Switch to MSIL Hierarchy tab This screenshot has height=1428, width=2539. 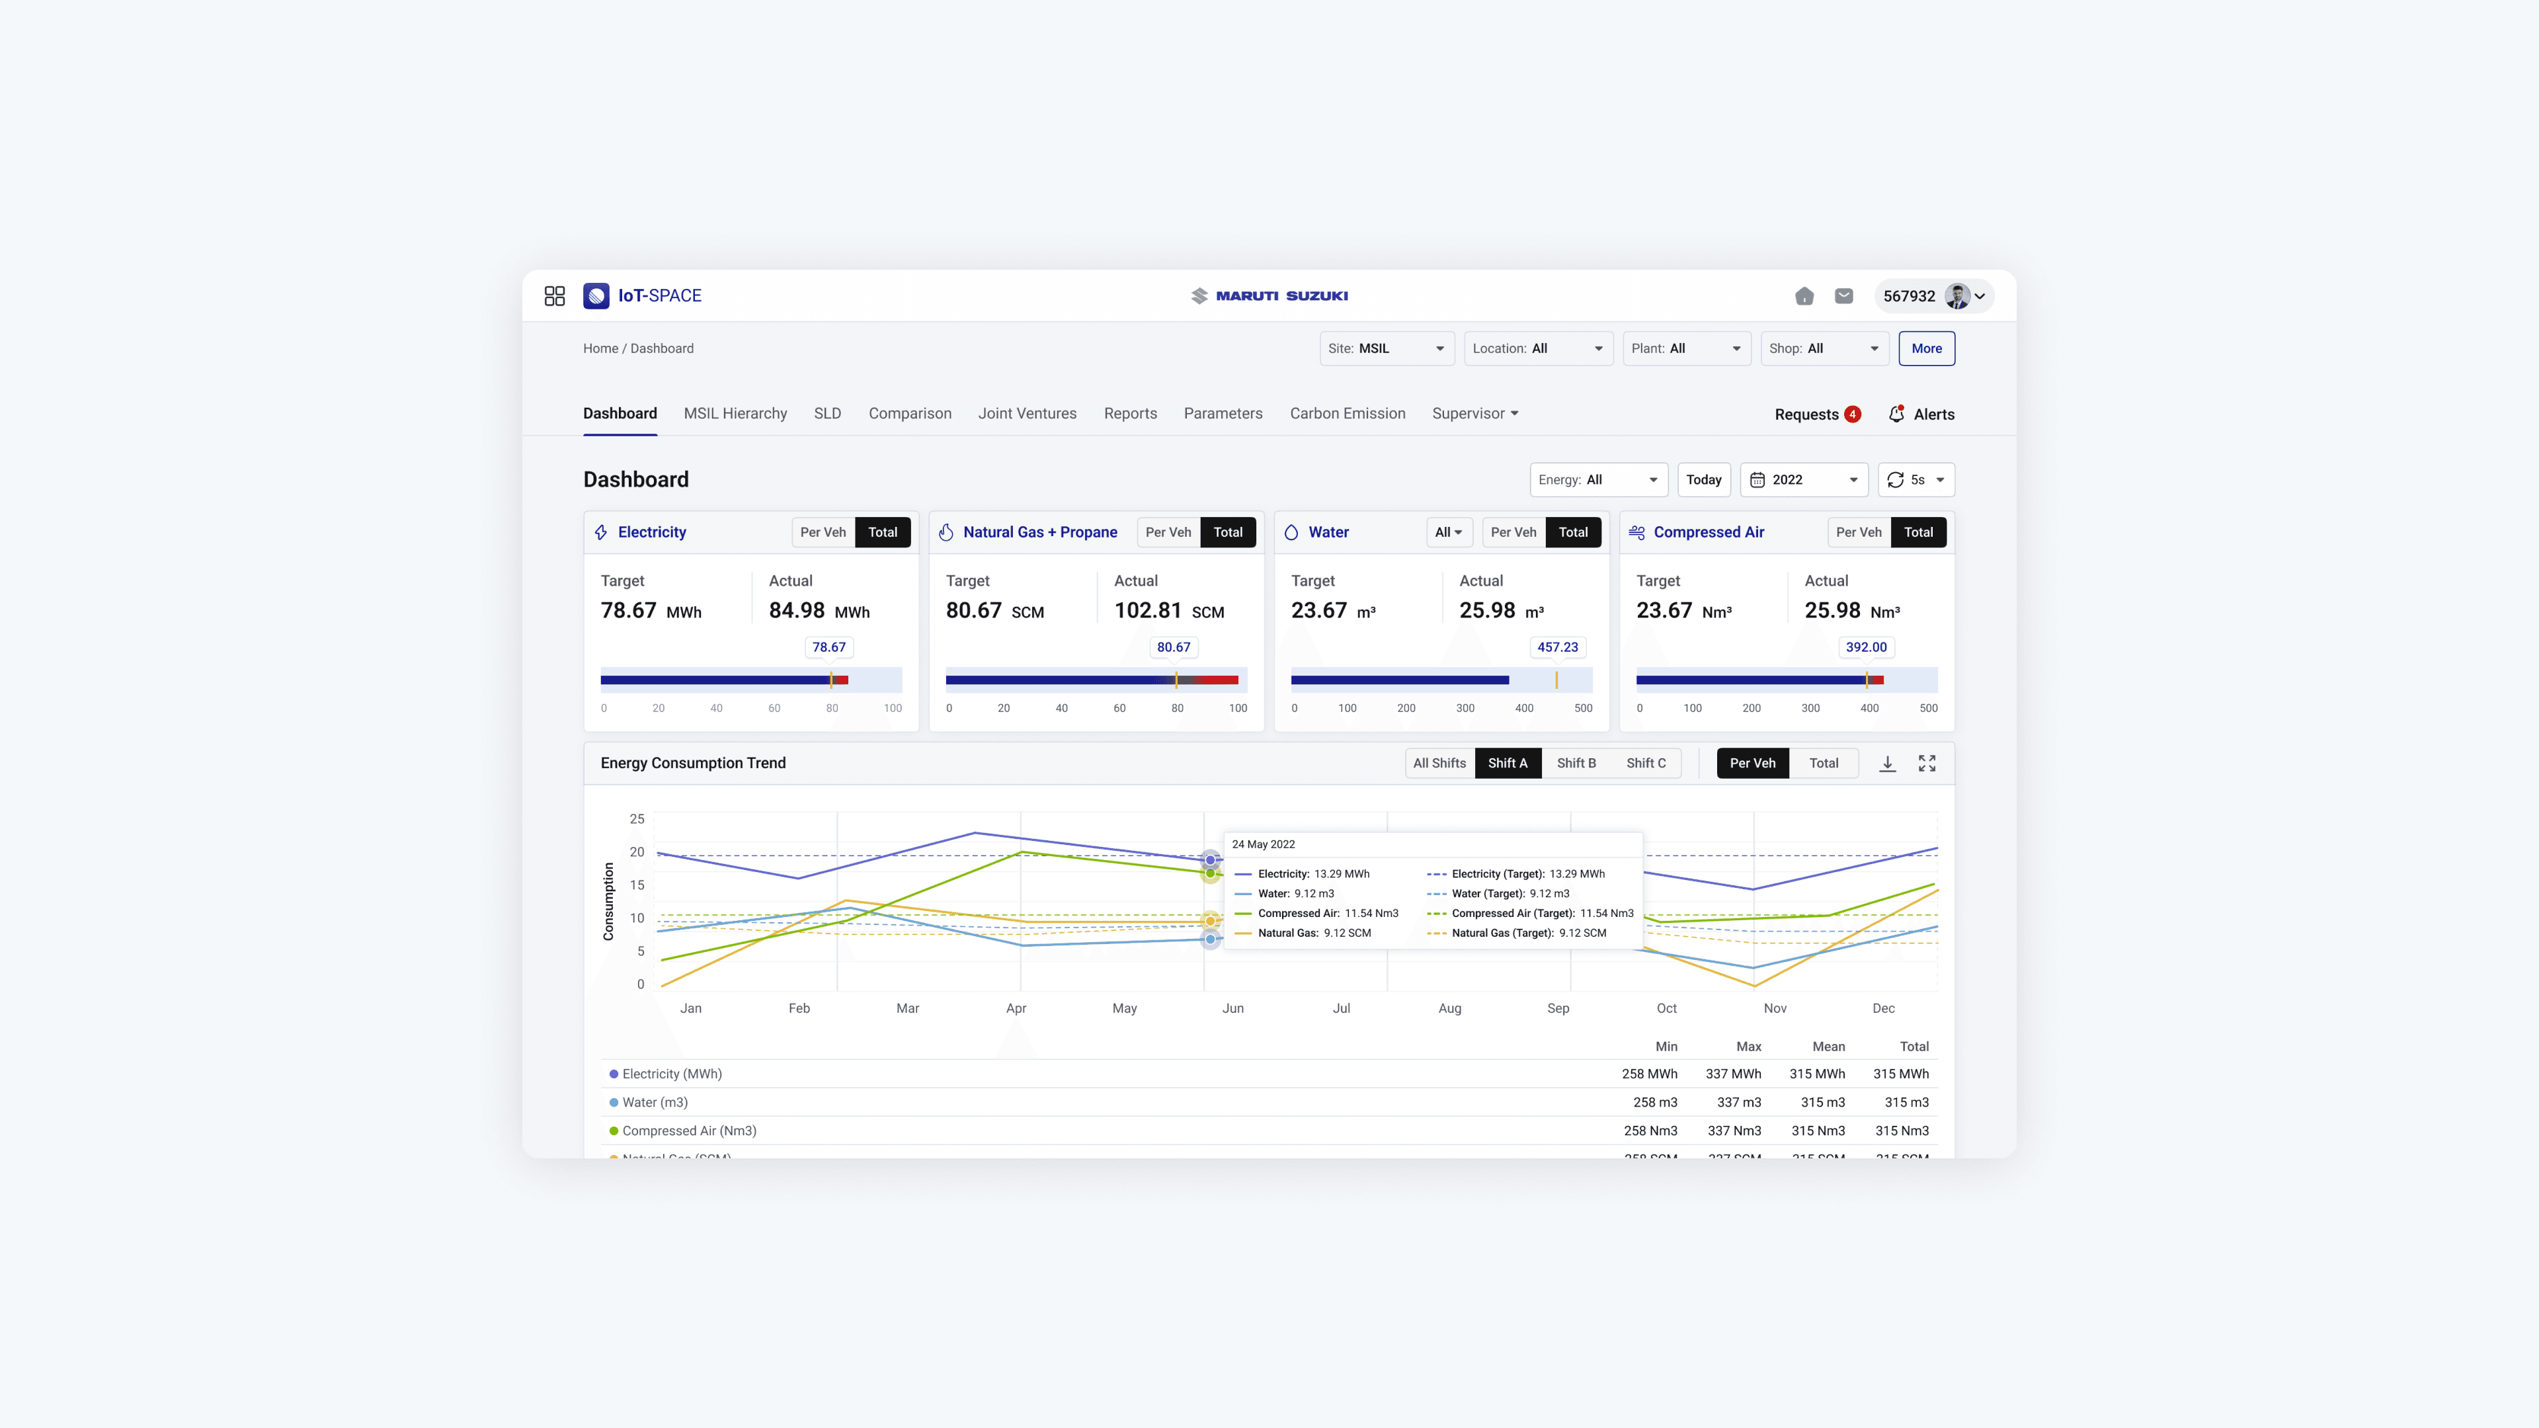(x=735, y=414)
